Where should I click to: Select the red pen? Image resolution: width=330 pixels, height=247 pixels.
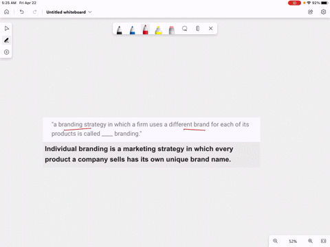pyautogui.click(x=146, y=30)
